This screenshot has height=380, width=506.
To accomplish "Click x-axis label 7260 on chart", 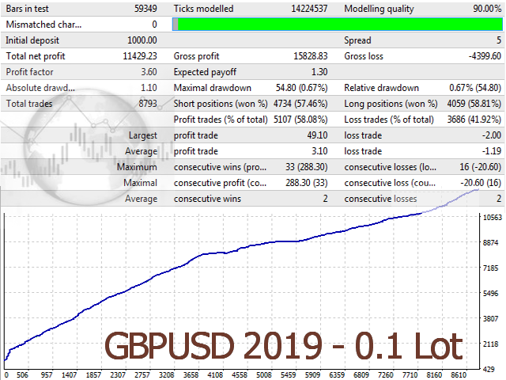I will coord(385,375).
